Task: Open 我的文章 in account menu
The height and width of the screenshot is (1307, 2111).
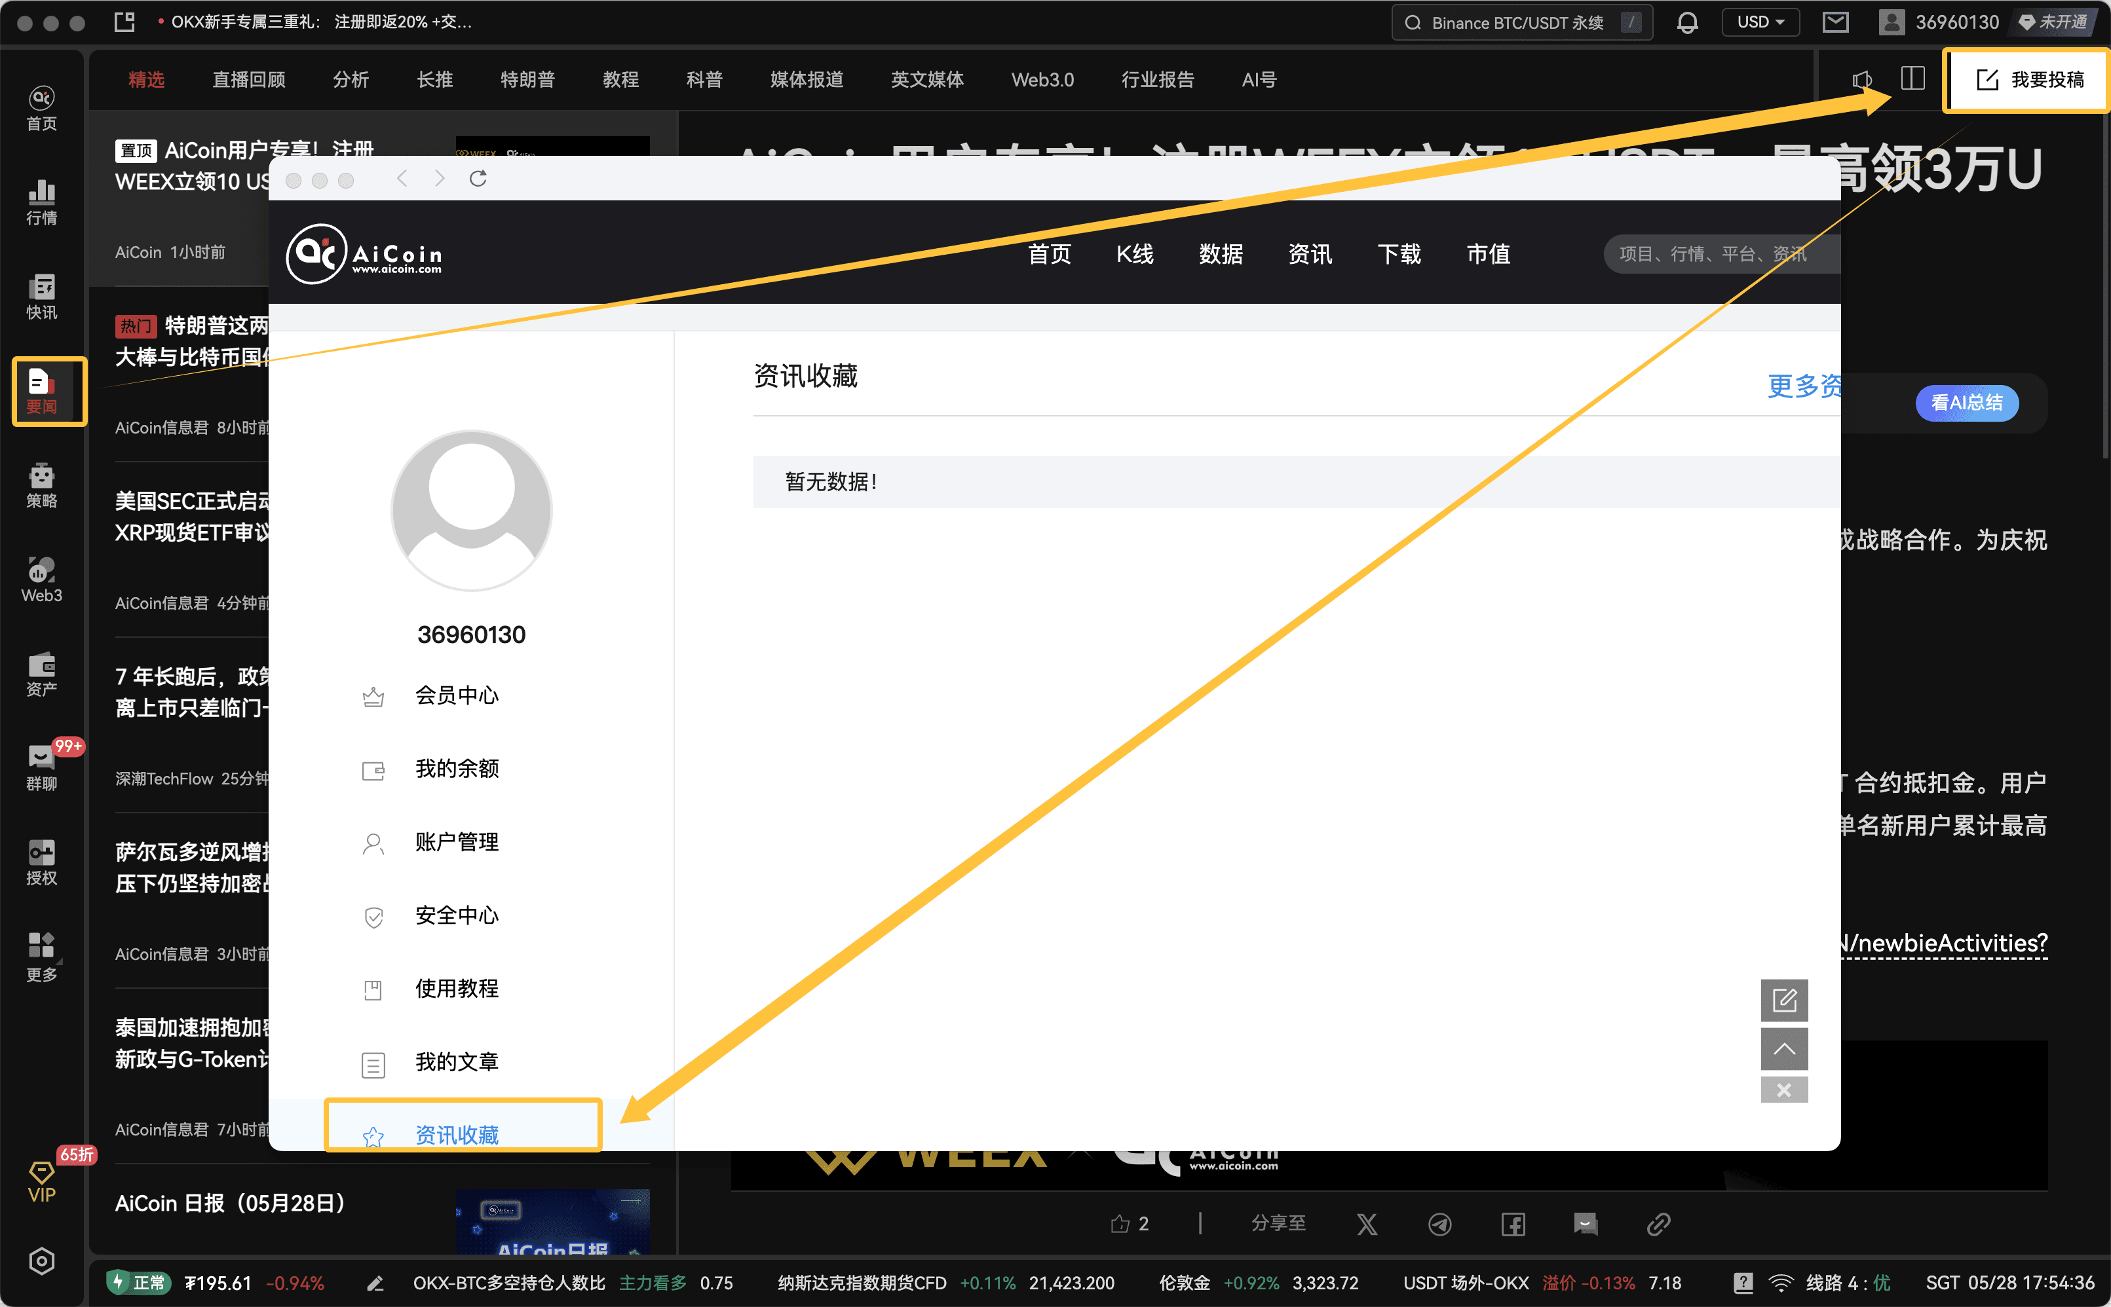Action: (x=457, y=1061)
